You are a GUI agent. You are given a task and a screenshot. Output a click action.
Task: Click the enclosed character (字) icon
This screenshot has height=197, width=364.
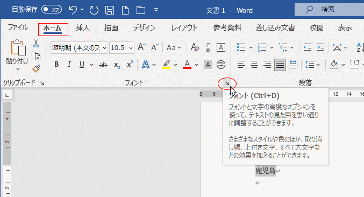[221, 65]
